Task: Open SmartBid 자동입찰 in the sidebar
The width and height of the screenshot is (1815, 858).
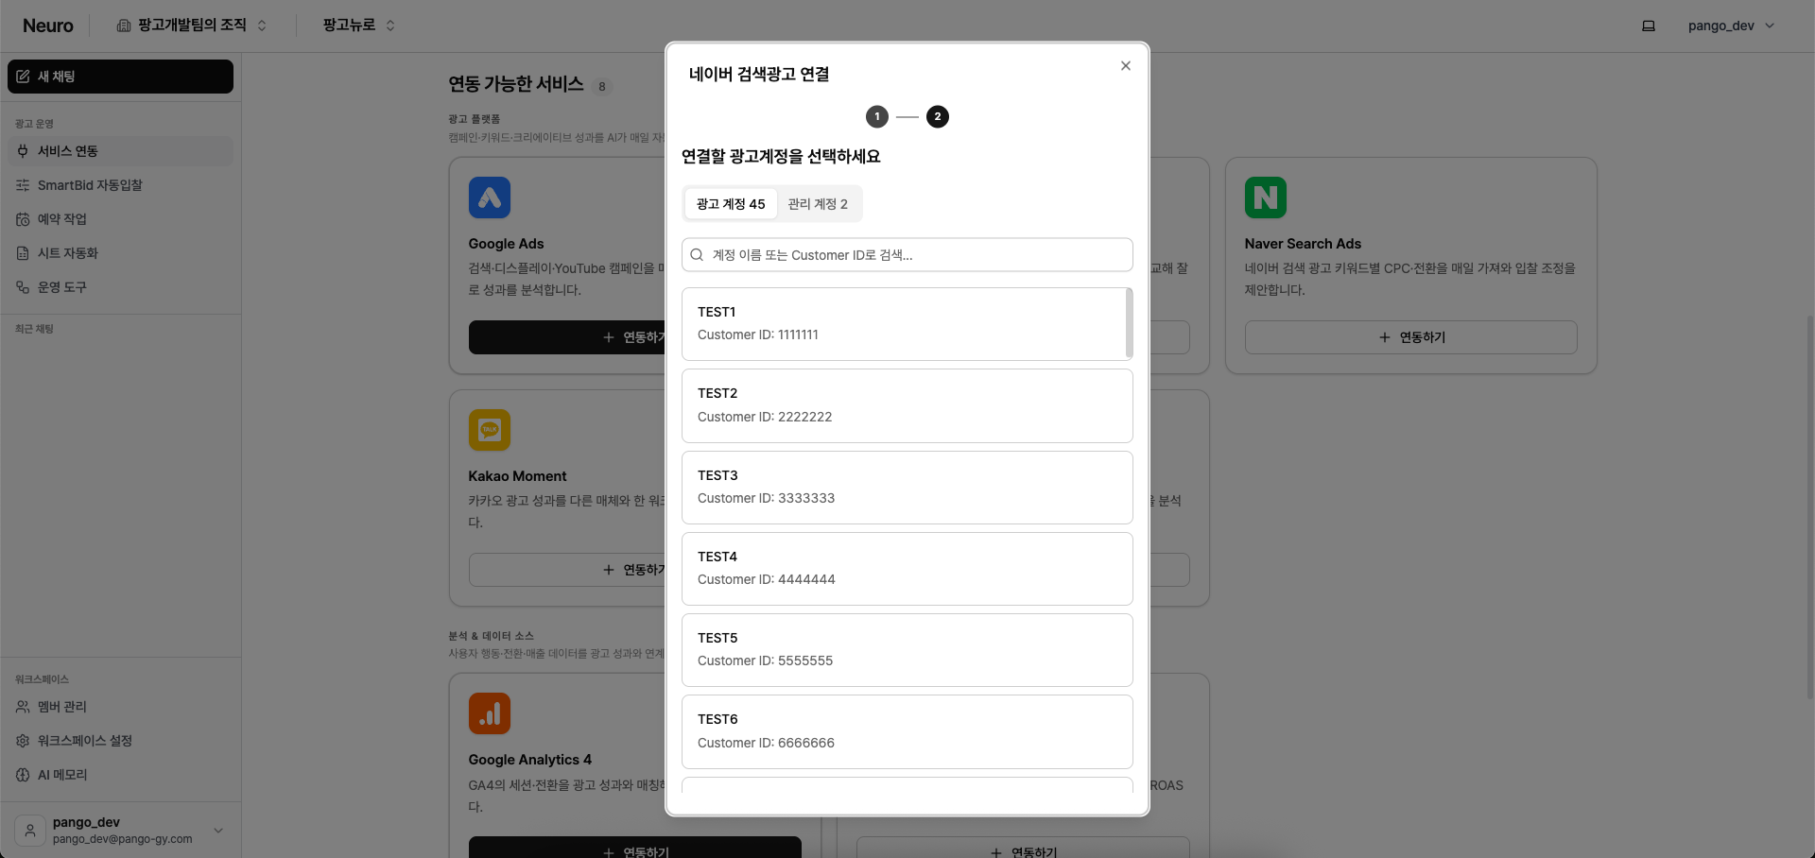Action: pos(120,185)
